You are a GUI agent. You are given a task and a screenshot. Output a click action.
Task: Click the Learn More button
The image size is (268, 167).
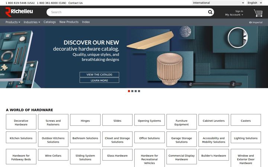99,81
